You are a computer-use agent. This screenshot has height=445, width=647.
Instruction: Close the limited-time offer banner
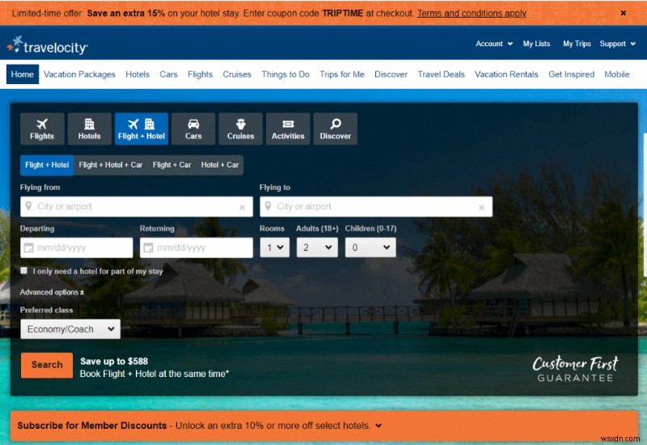point(624,13)
